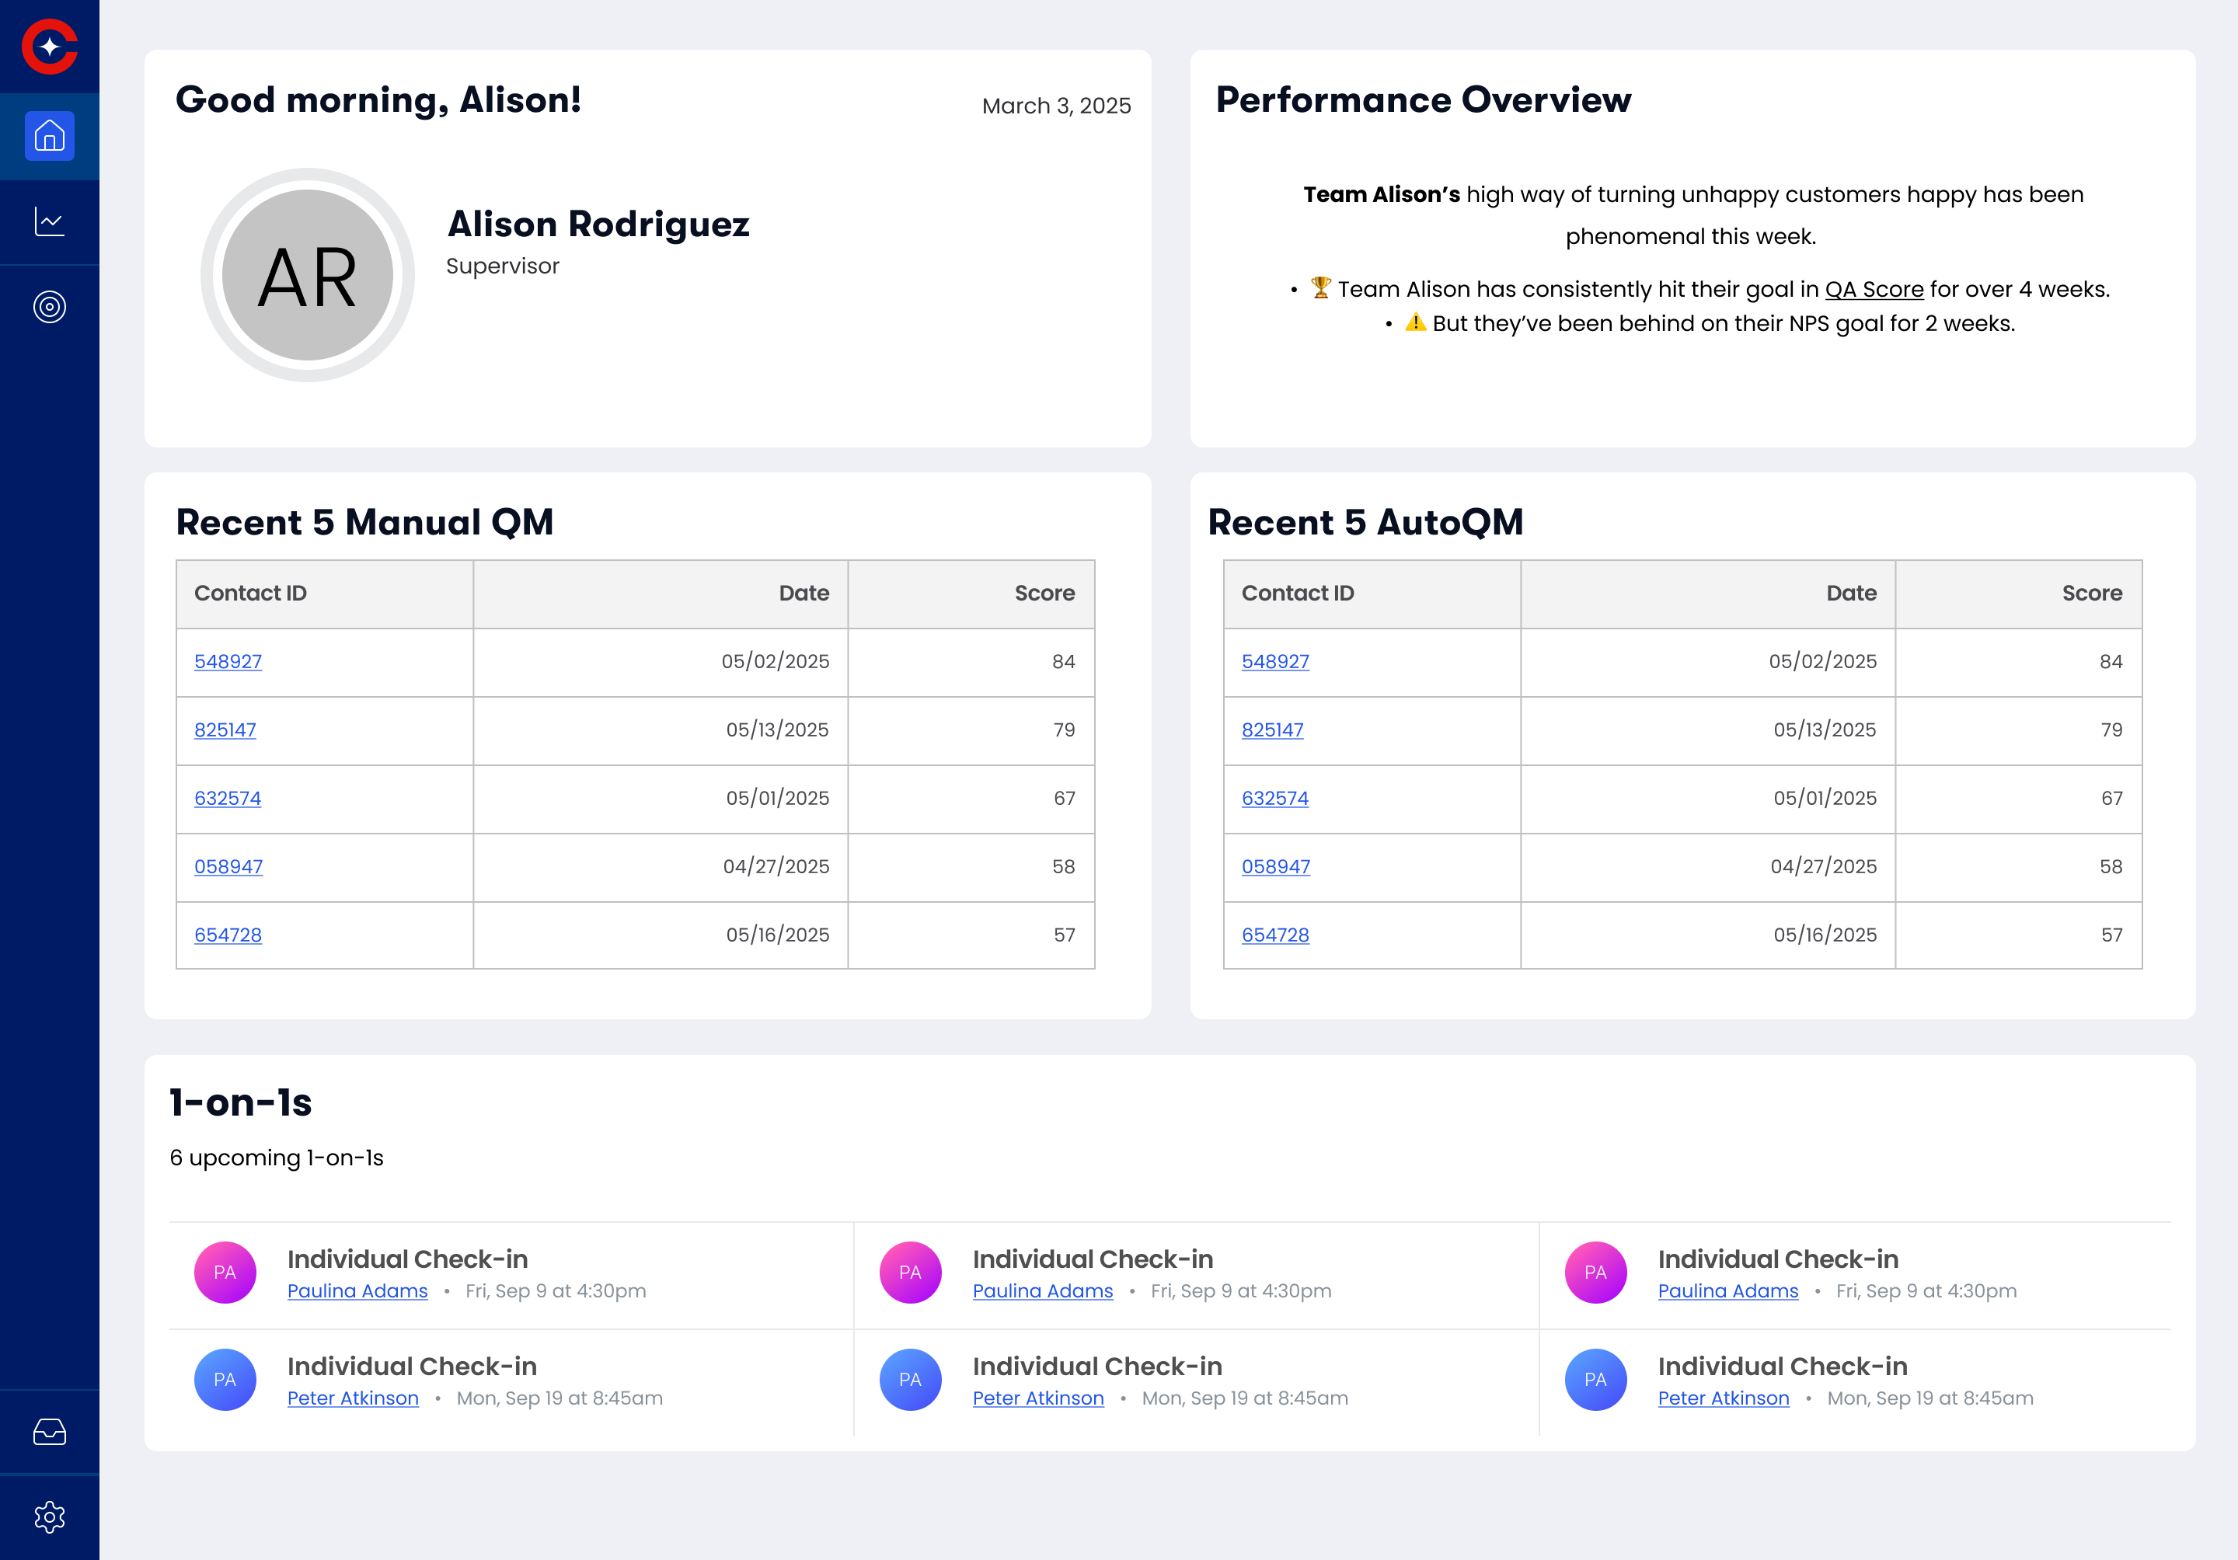Open contact 825147 in AutoQM table
The height and width of the screenshot is (1560, 2238).
1272,730
